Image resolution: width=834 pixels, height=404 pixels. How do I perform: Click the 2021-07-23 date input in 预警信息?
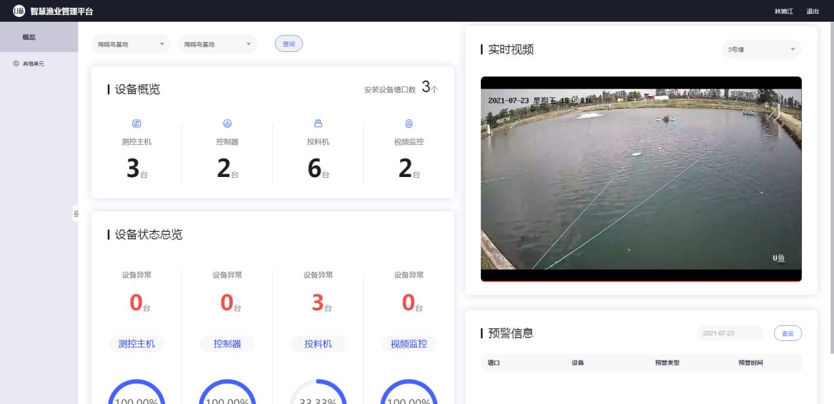pos(730,334)
